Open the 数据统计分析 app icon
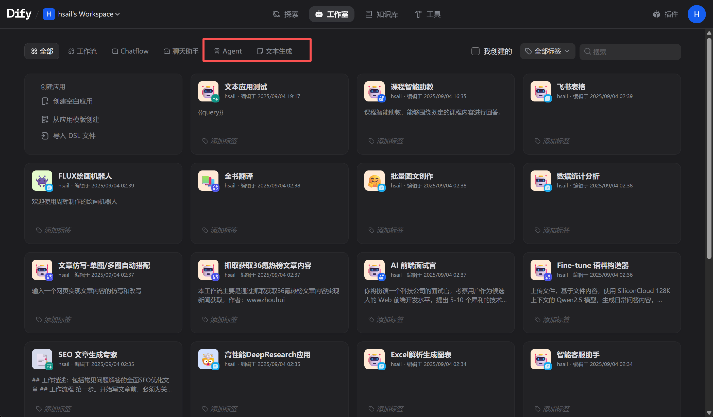713x417 pixels. coord(541,181)
